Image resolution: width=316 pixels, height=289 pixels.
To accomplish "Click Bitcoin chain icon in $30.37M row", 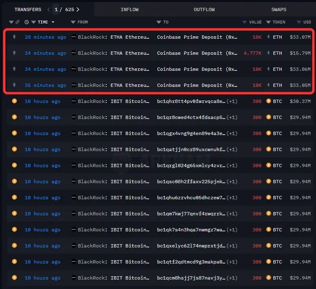I will 14,101.
